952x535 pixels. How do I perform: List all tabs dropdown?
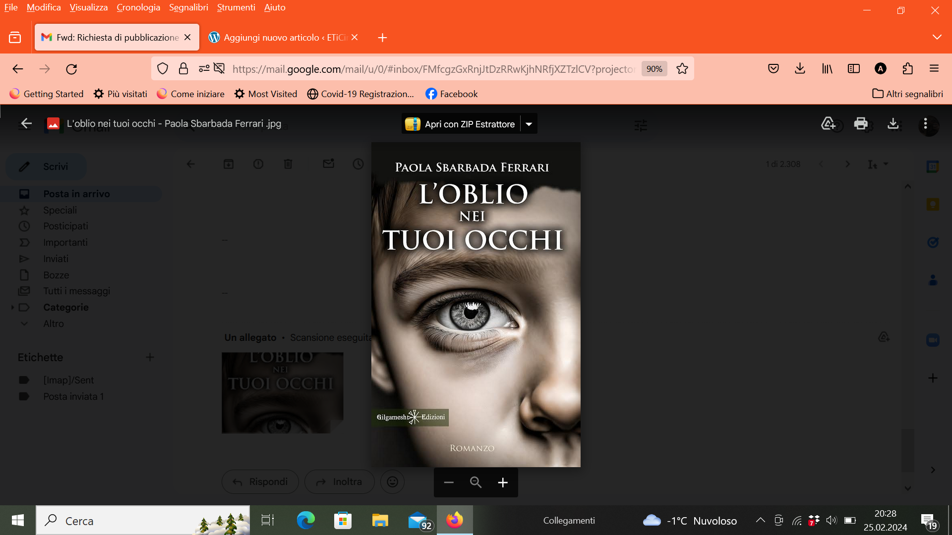pos(937,38)
